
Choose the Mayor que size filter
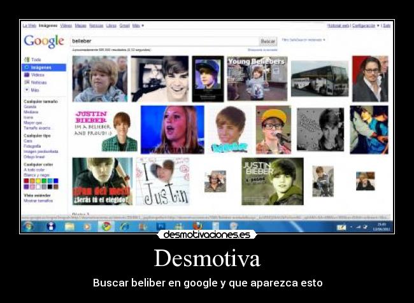point(33,122)
